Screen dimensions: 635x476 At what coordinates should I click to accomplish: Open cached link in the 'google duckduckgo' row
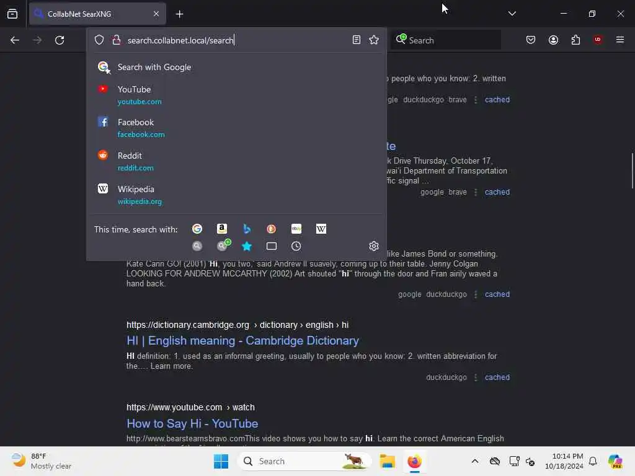[x=497, y=294]
